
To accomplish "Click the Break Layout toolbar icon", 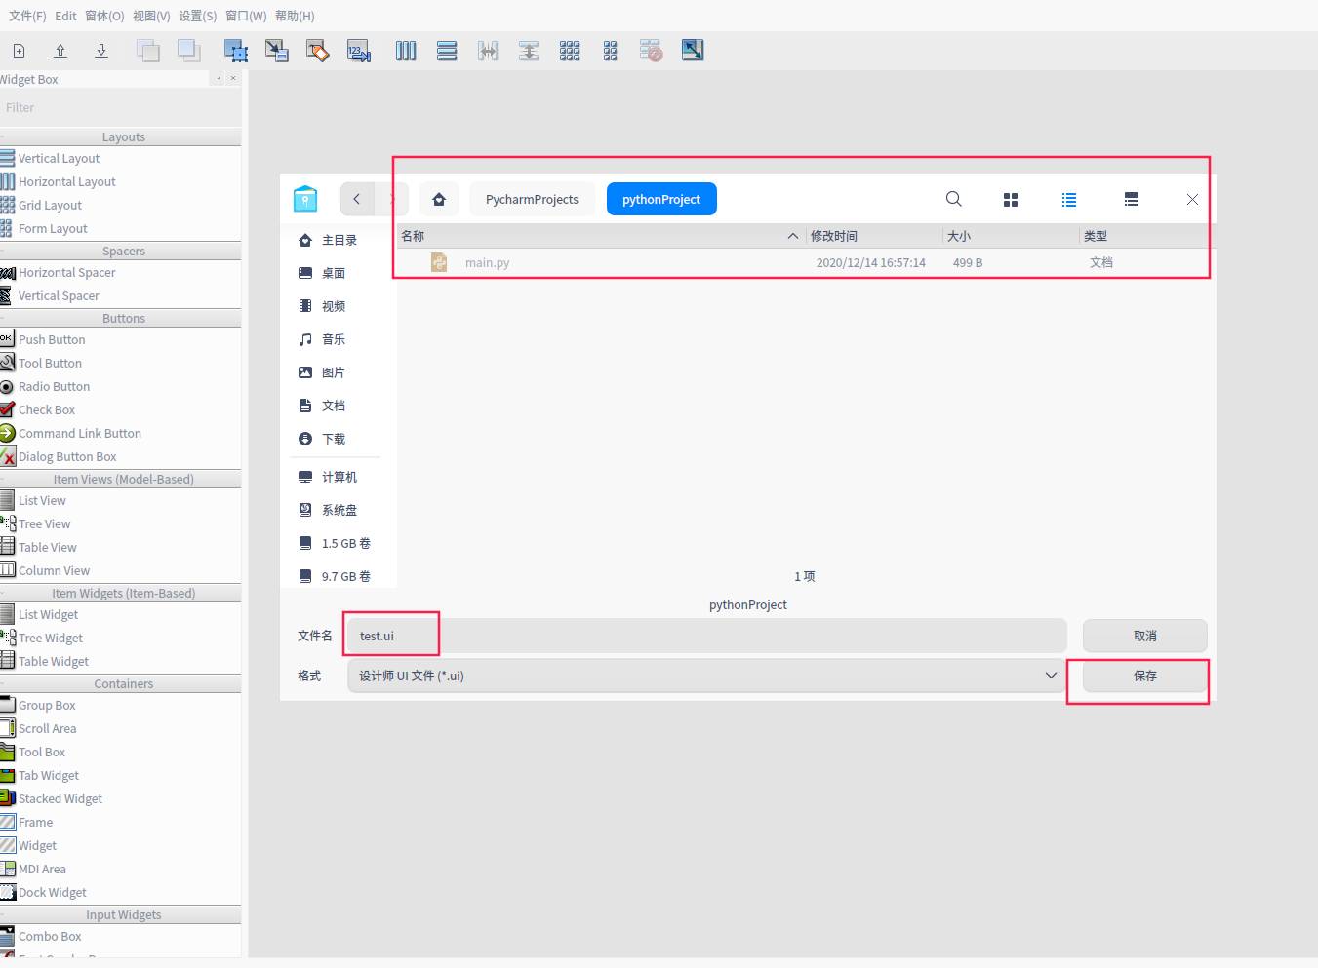I will click(x=651, y=50).
